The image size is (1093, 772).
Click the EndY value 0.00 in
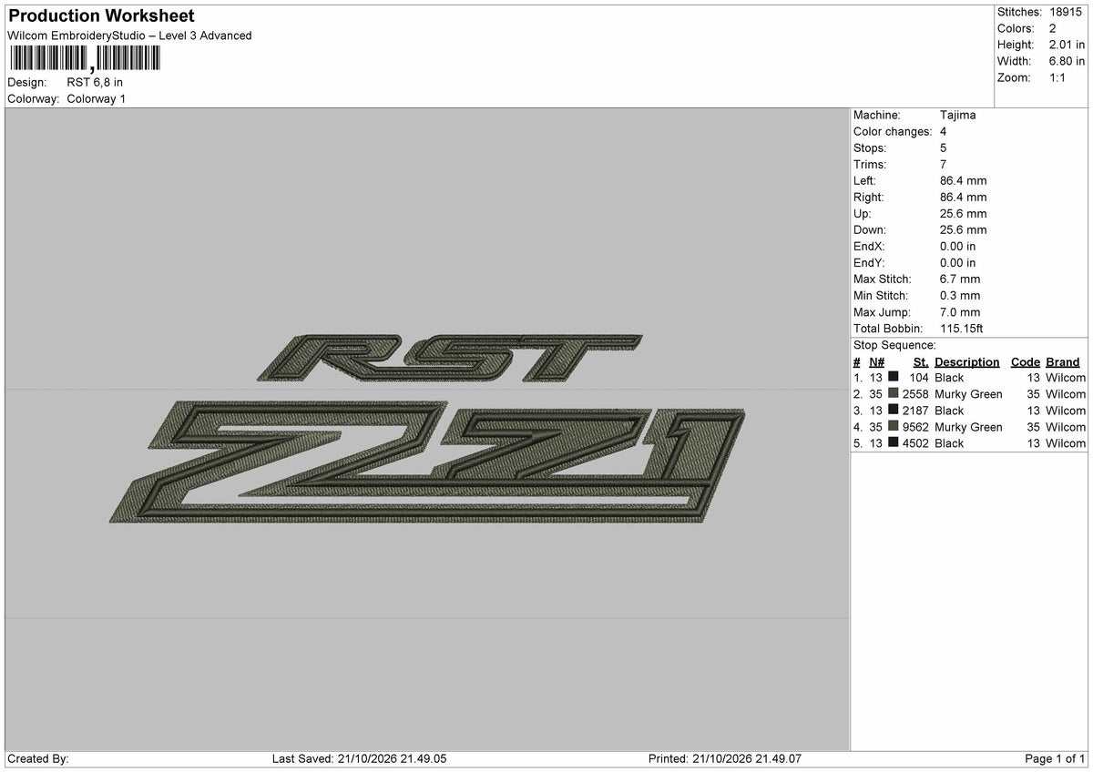[x=957, y=262]
